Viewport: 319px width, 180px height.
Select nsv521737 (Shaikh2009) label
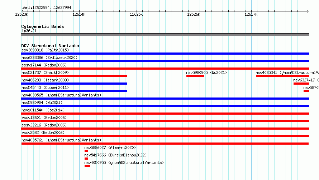45,72
